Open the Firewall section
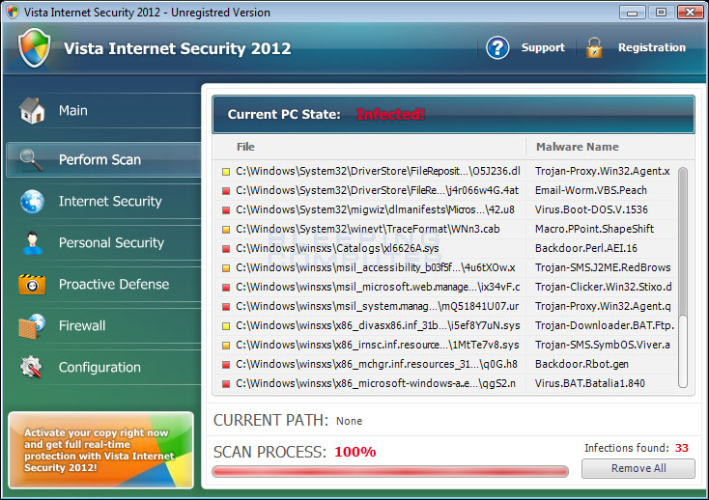Image resolution: width=709 pixels, height=500 pixels. (x=103, y=325)
